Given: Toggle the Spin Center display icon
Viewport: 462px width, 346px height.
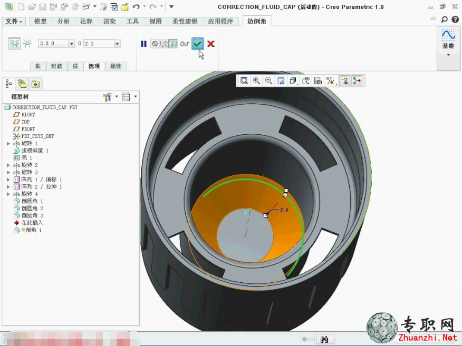Looking at the screenshot, I should [357, 81].
